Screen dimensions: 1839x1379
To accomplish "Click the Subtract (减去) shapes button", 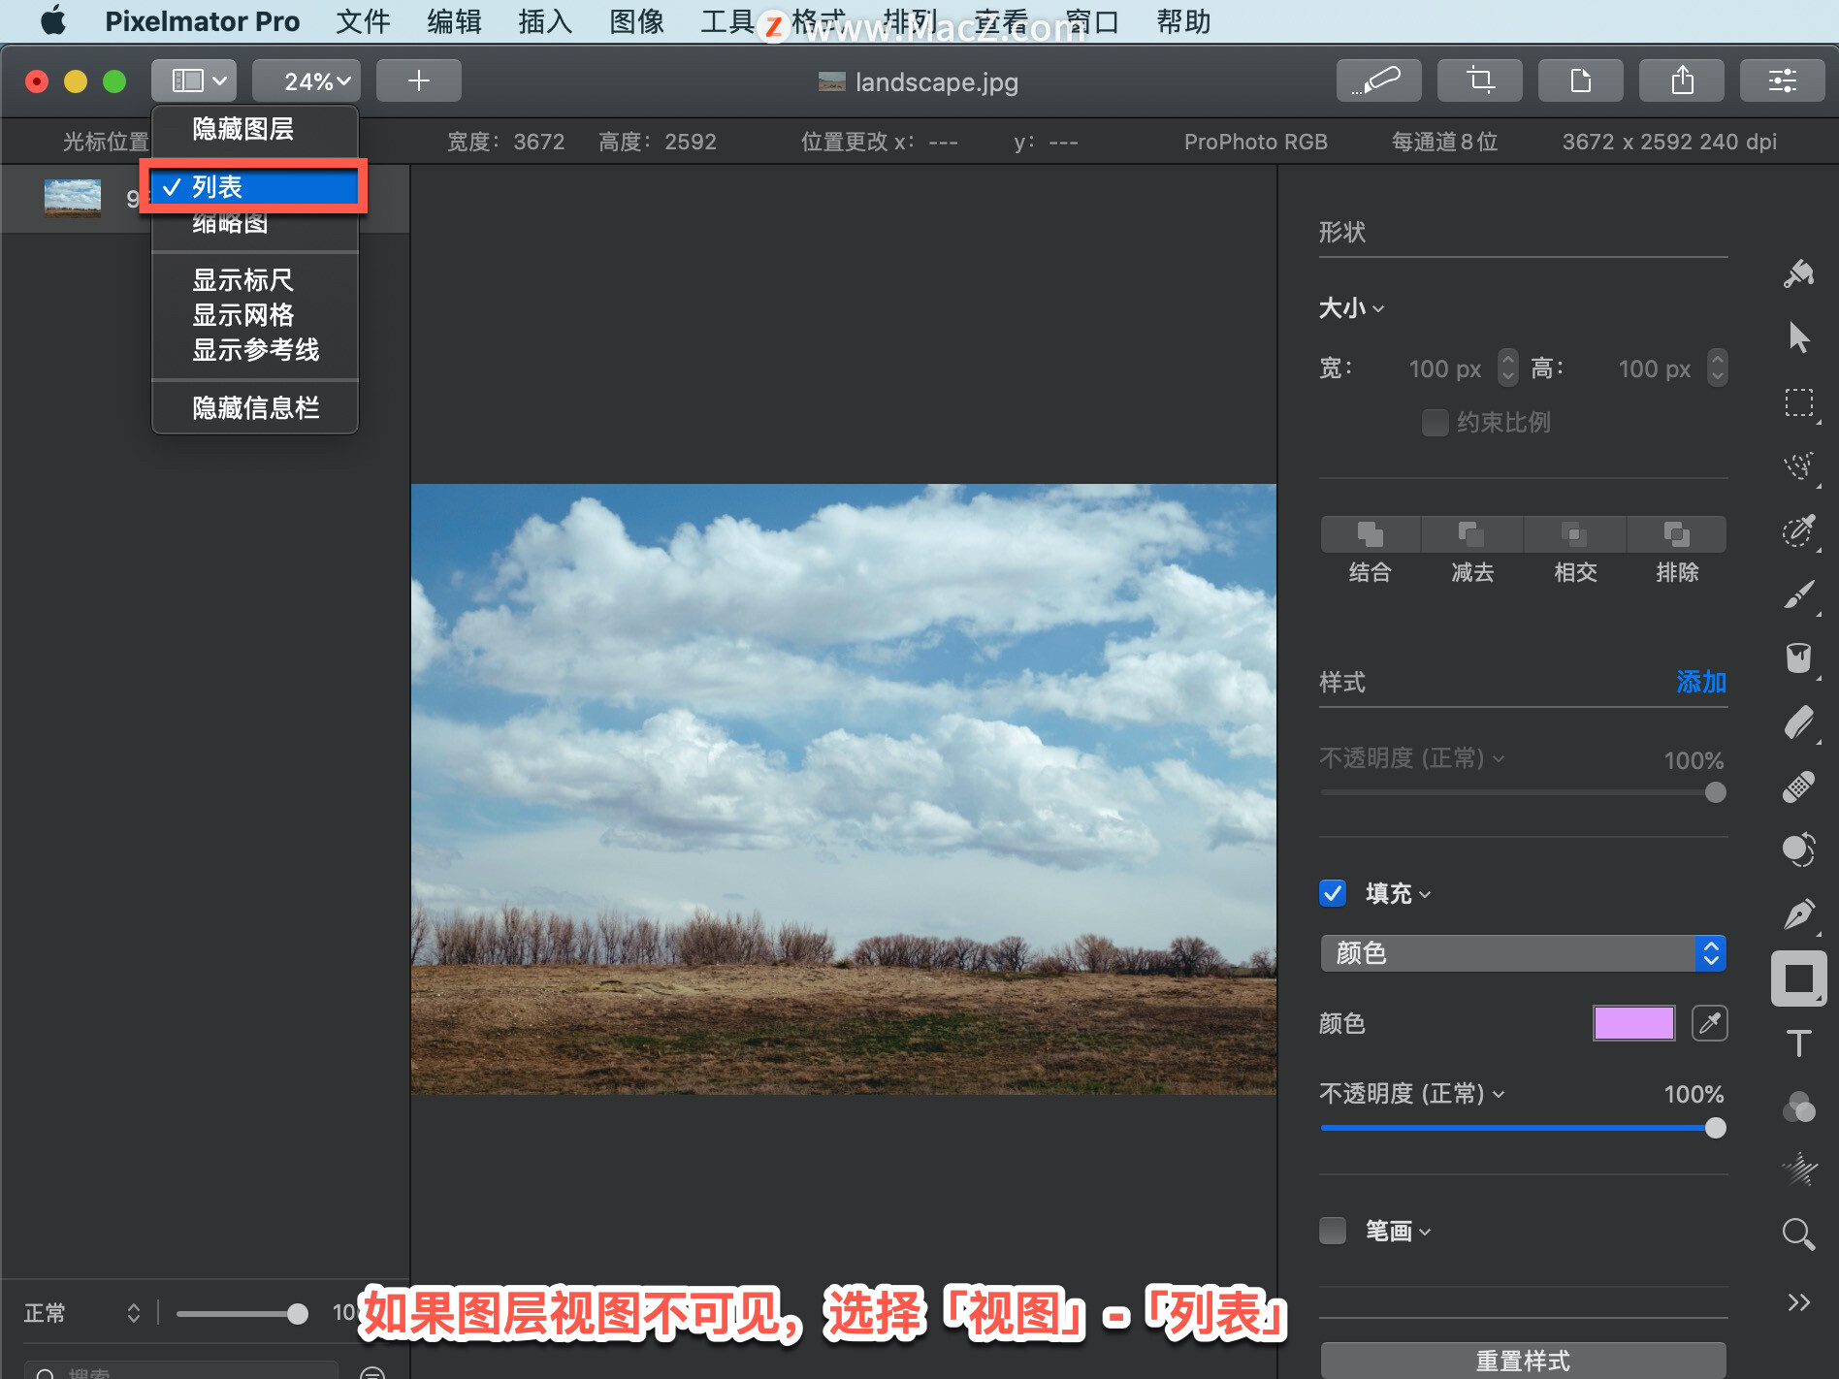I will [x=1472, y=534].
